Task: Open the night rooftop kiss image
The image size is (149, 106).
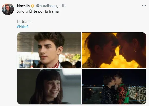Action: point(114,86)
